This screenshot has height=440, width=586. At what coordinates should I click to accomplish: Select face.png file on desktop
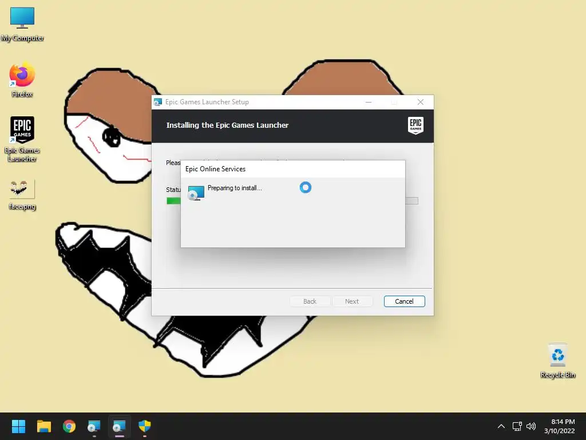click(22, 195)
